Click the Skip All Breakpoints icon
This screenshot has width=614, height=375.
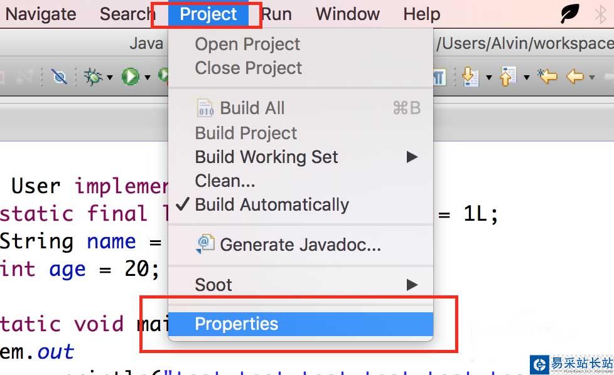pos(60,77)
